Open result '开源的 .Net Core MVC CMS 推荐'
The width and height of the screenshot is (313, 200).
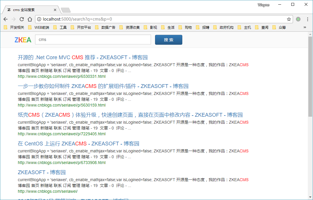point(83,57)
